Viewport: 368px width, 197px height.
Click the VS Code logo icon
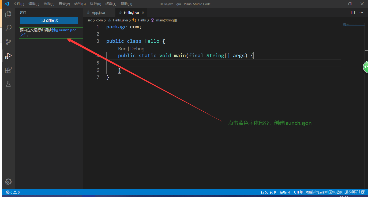pos(7,4)
